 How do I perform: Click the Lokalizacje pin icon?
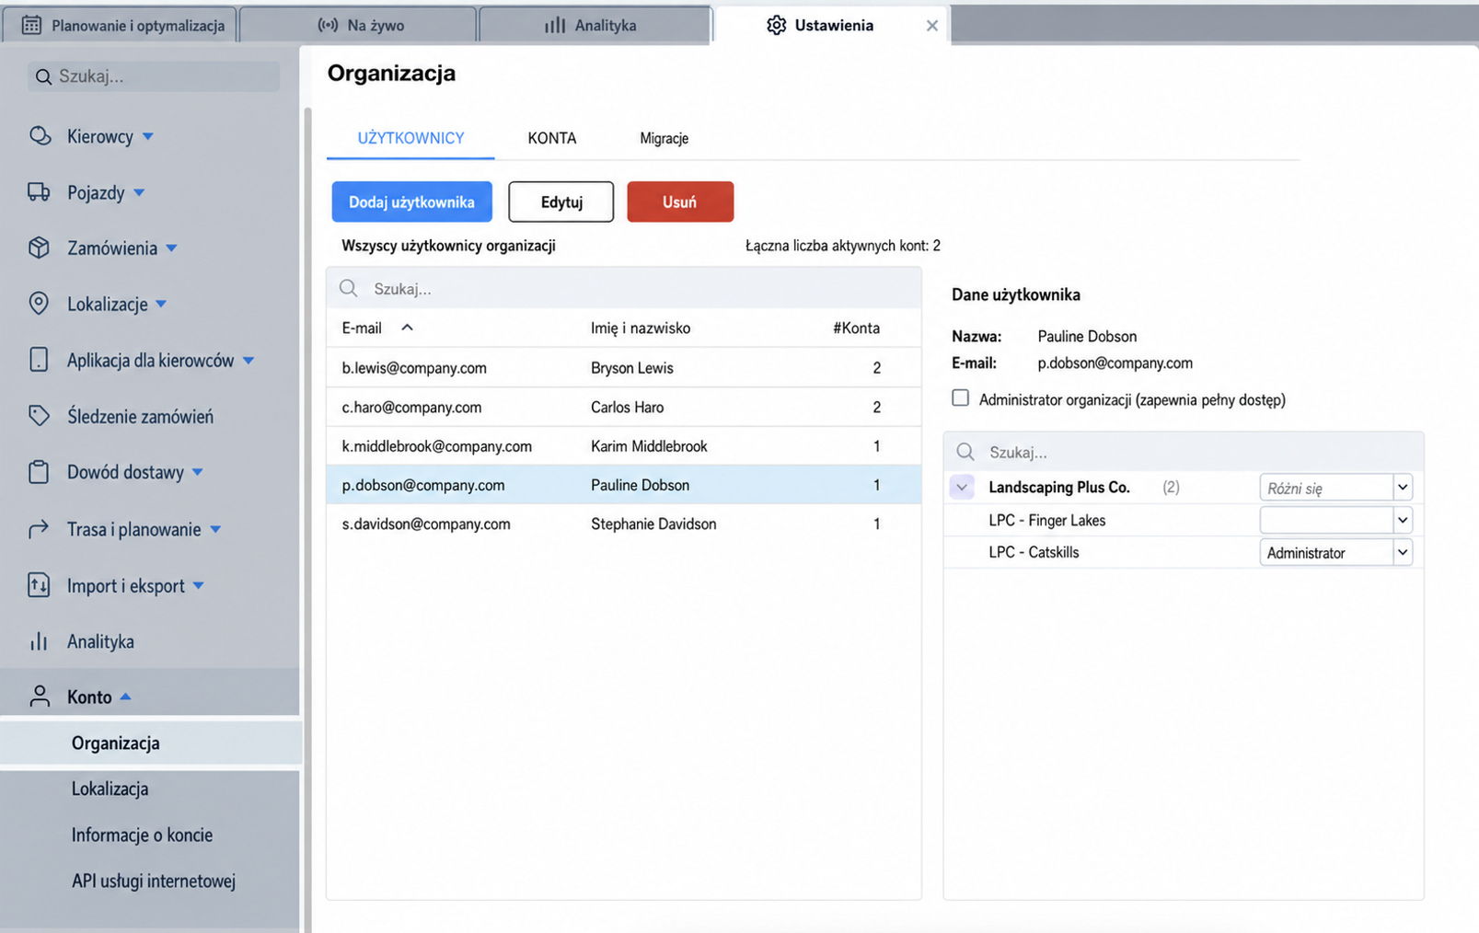tap(39, 304)
